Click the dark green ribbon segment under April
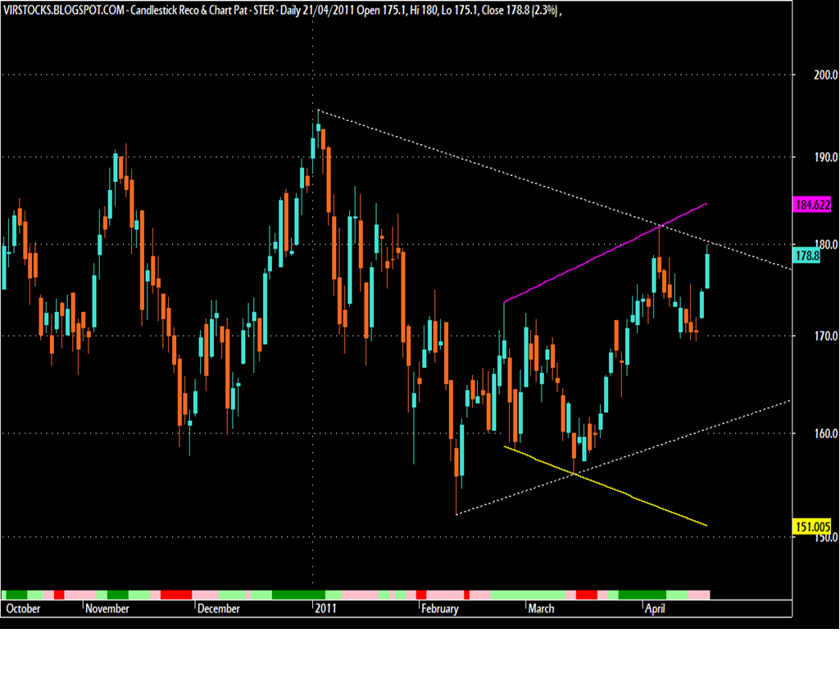The width and height of the screenshot is (840, 692). (x=642, y=595)
